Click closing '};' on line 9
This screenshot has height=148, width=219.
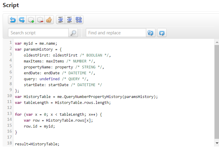17,91
